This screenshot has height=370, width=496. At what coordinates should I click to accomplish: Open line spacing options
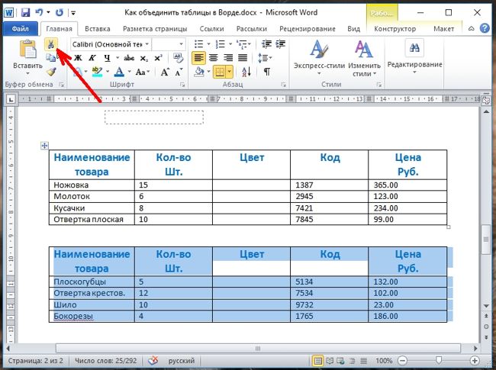tap(265, 58)
